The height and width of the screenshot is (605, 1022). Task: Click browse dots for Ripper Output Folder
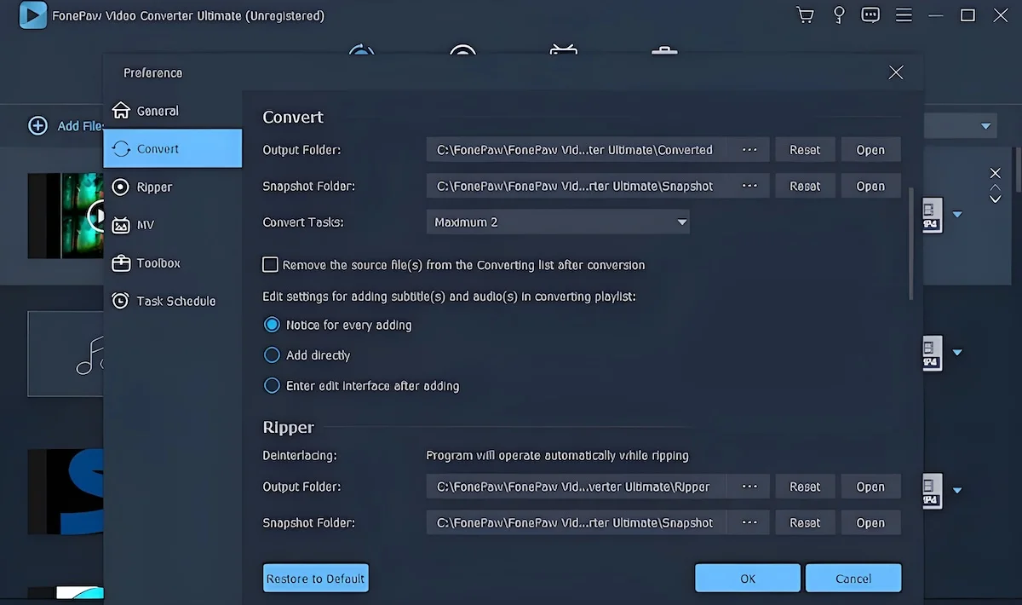[x=749, y=487]
